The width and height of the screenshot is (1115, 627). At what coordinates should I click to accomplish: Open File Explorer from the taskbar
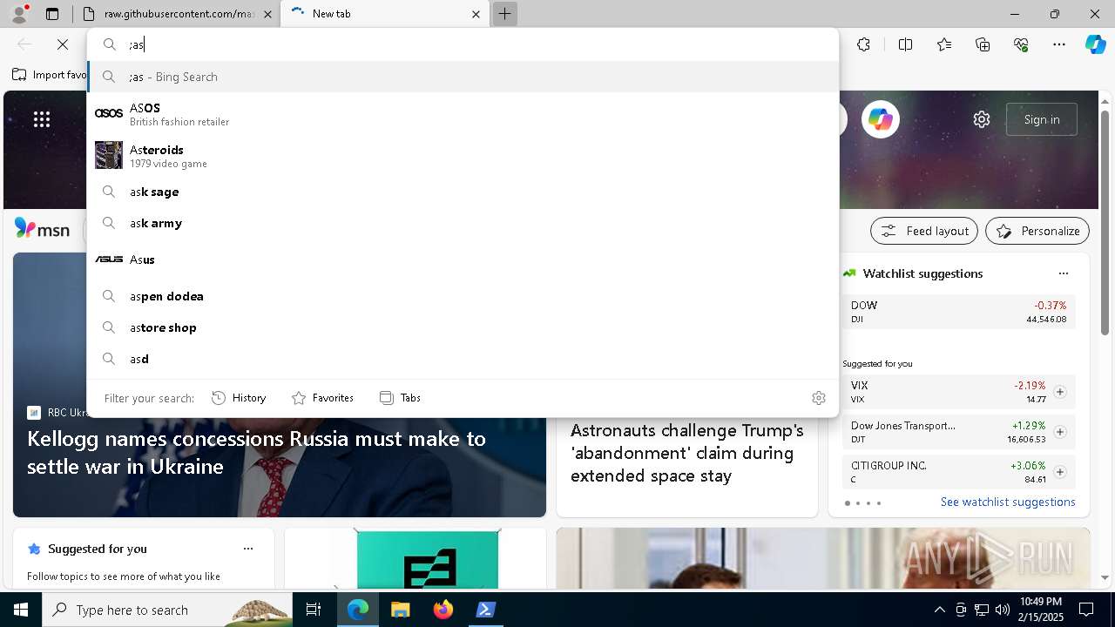click(400, 610)
